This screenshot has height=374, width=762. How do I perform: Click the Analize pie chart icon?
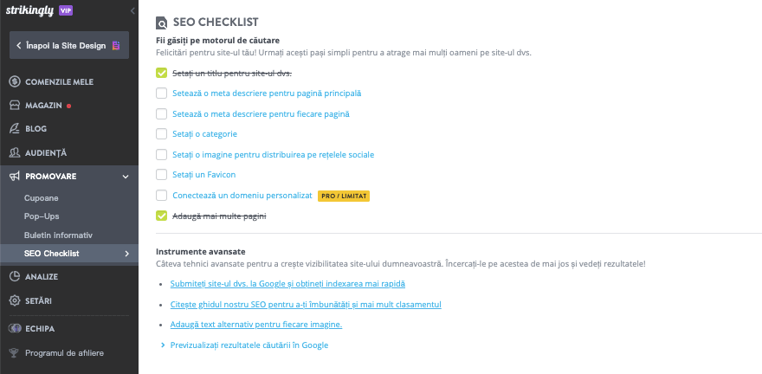coord(15,277)
